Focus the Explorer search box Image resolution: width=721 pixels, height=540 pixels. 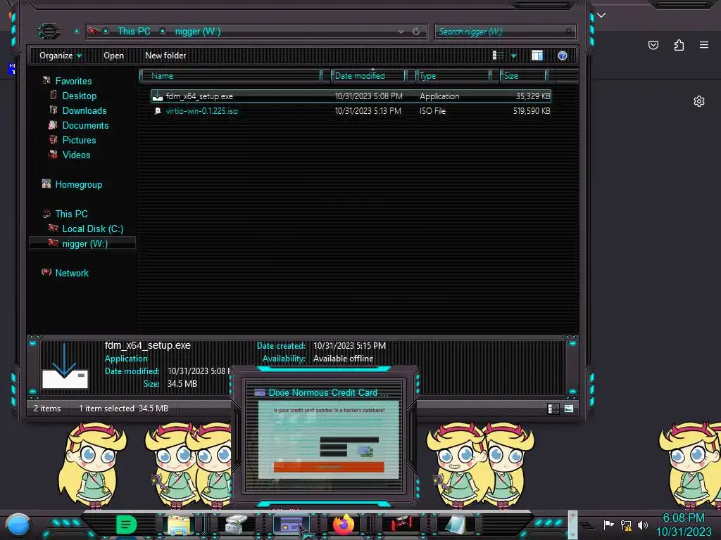(x=504, y=32)
